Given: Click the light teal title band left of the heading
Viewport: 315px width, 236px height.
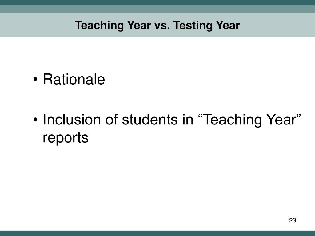Looking at the screenshot, I should [37, 25].
